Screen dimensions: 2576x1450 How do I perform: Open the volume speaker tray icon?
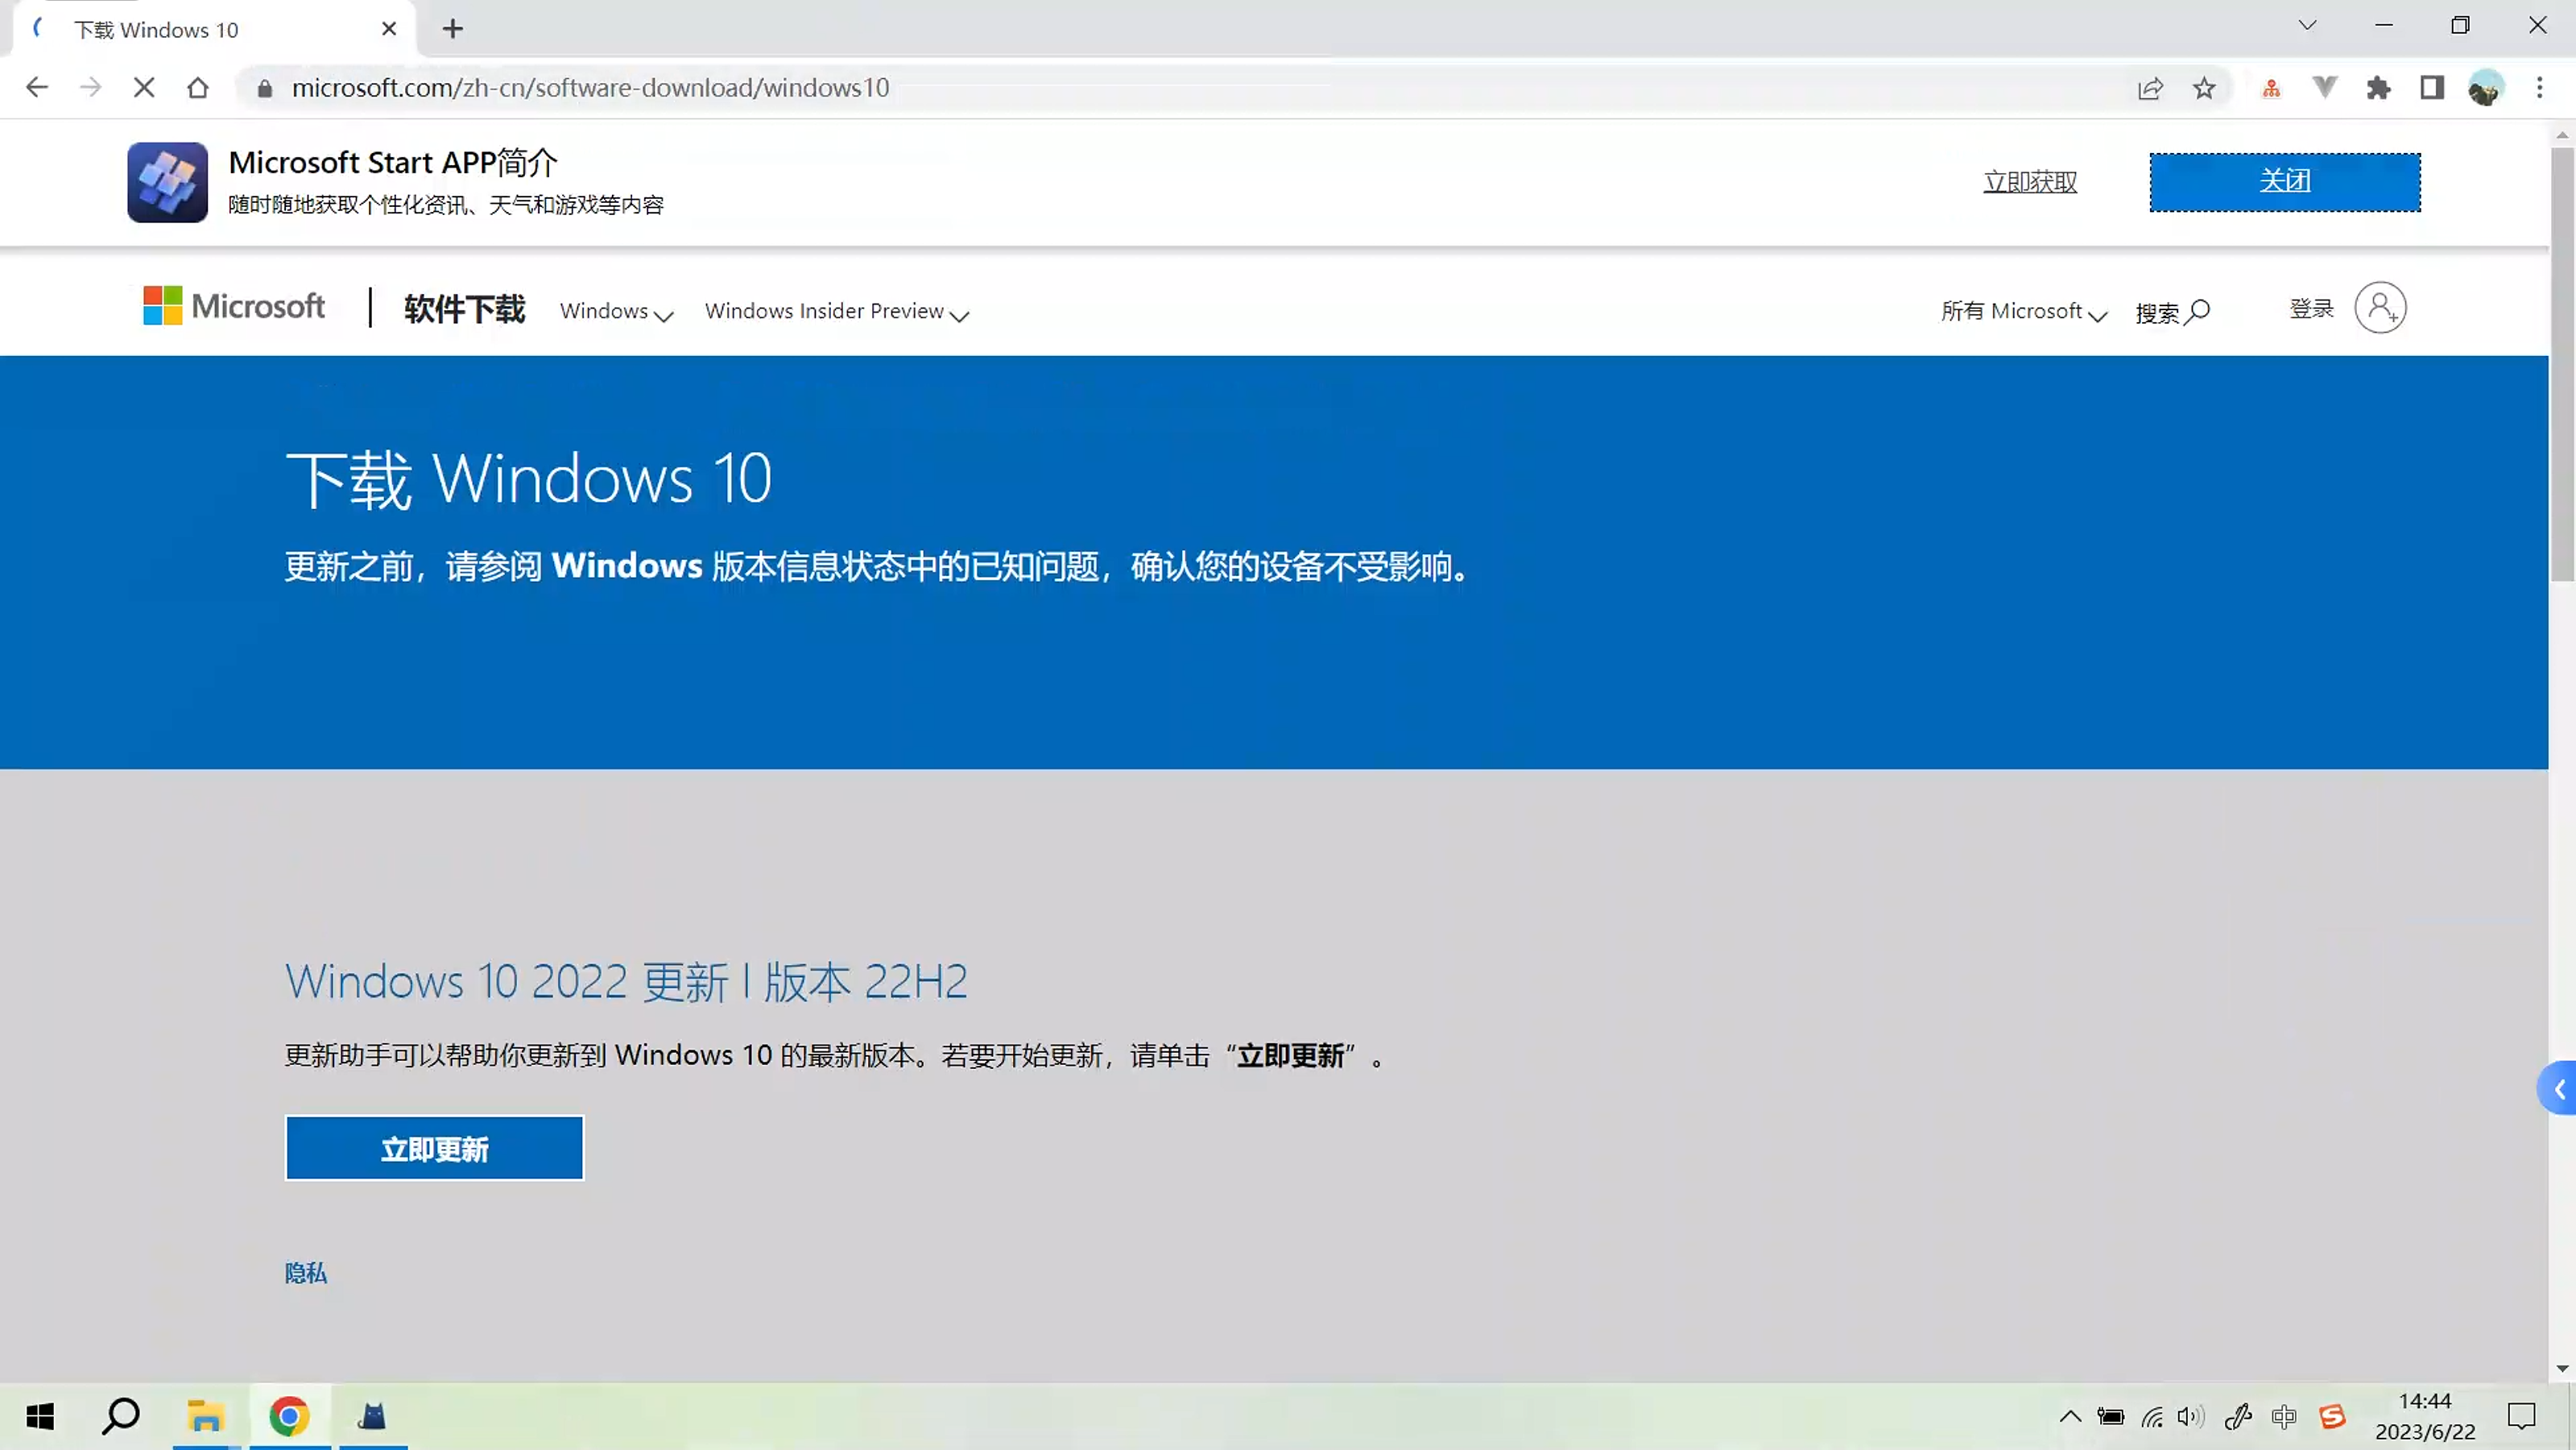tap(2191, 1417)
